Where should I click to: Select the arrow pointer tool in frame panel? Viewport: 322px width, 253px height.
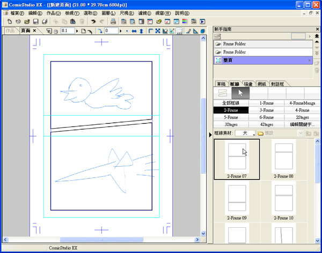pyautogui.click(x=240, y=93)
